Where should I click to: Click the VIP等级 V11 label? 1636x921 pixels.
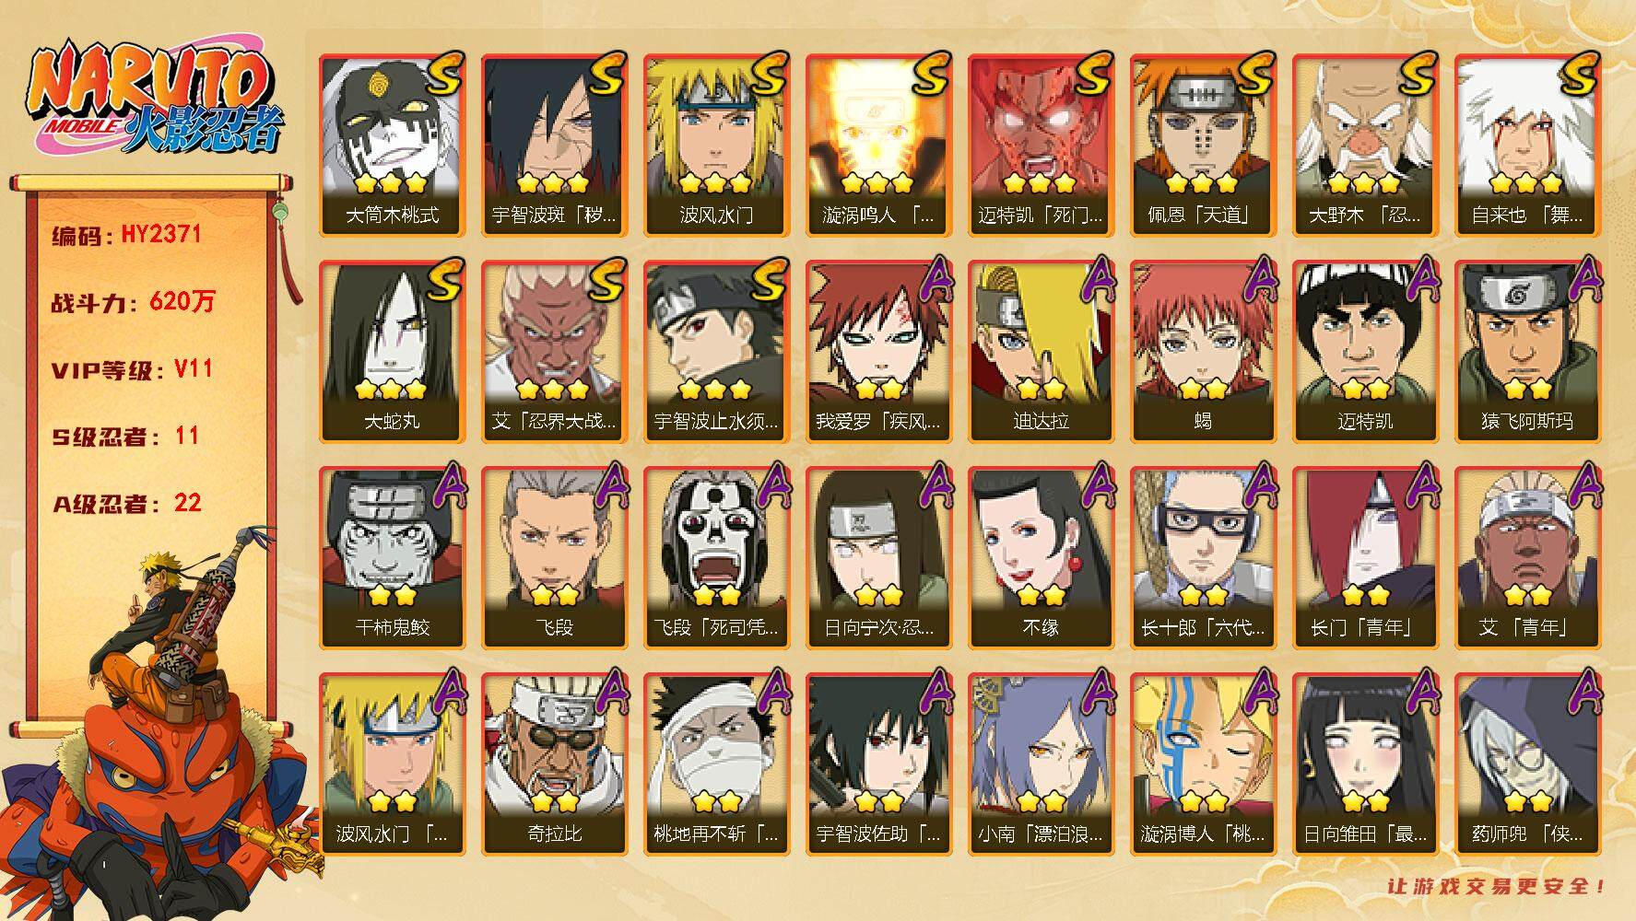tap(132, 369)
